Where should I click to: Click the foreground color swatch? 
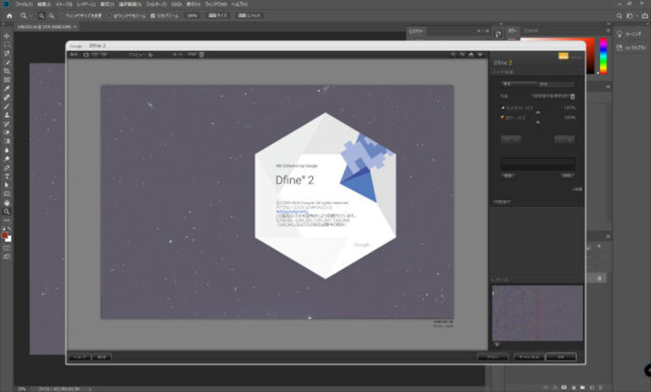(x=5, y=235)
